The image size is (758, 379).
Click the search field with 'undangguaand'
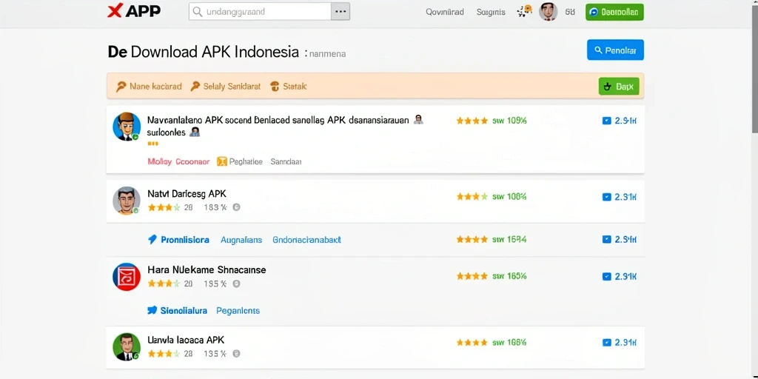[260, 12]
